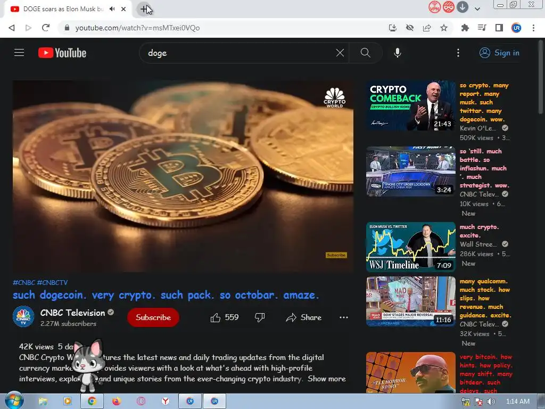This screenshot has width=545, height=409.
Task: Go back with the browser back arrow
Action: 12,28
